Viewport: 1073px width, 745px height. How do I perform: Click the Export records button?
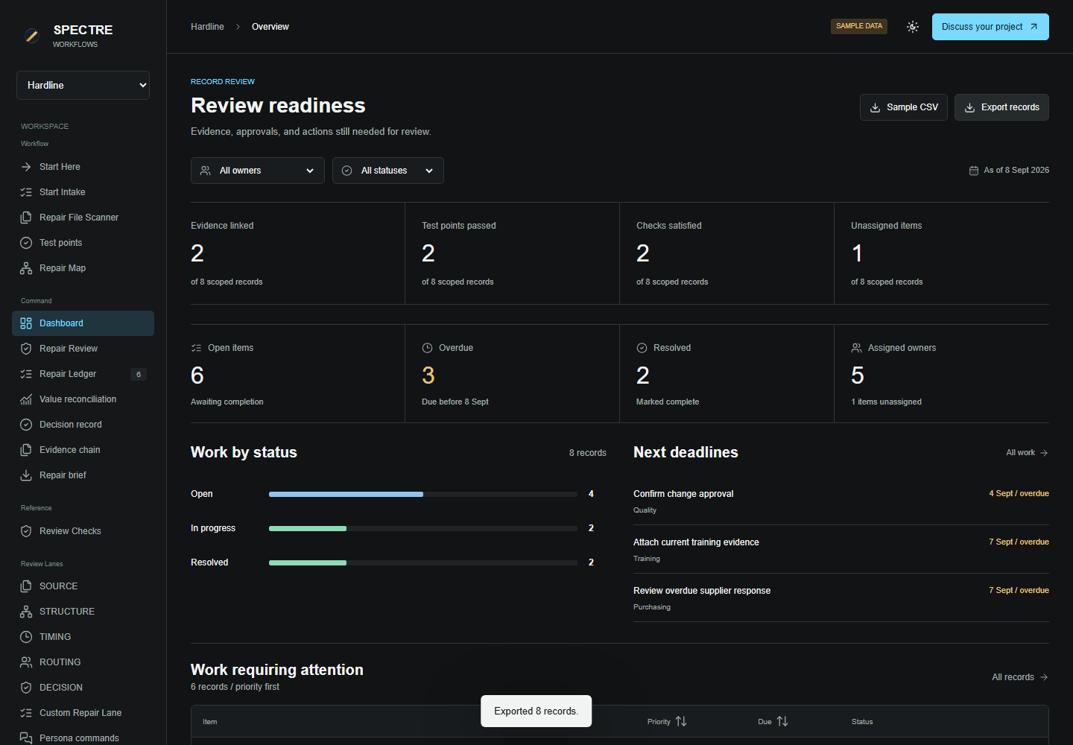click(x=1001, y=107)
